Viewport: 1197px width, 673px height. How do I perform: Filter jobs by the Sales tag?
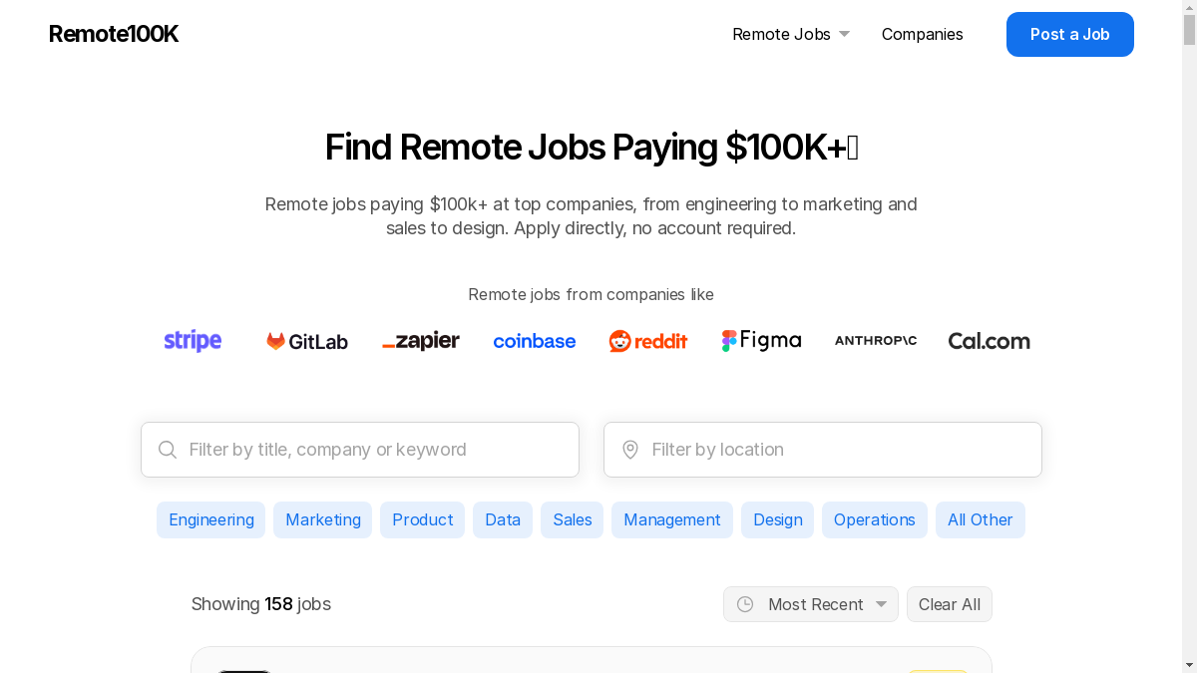coord(573,519)
